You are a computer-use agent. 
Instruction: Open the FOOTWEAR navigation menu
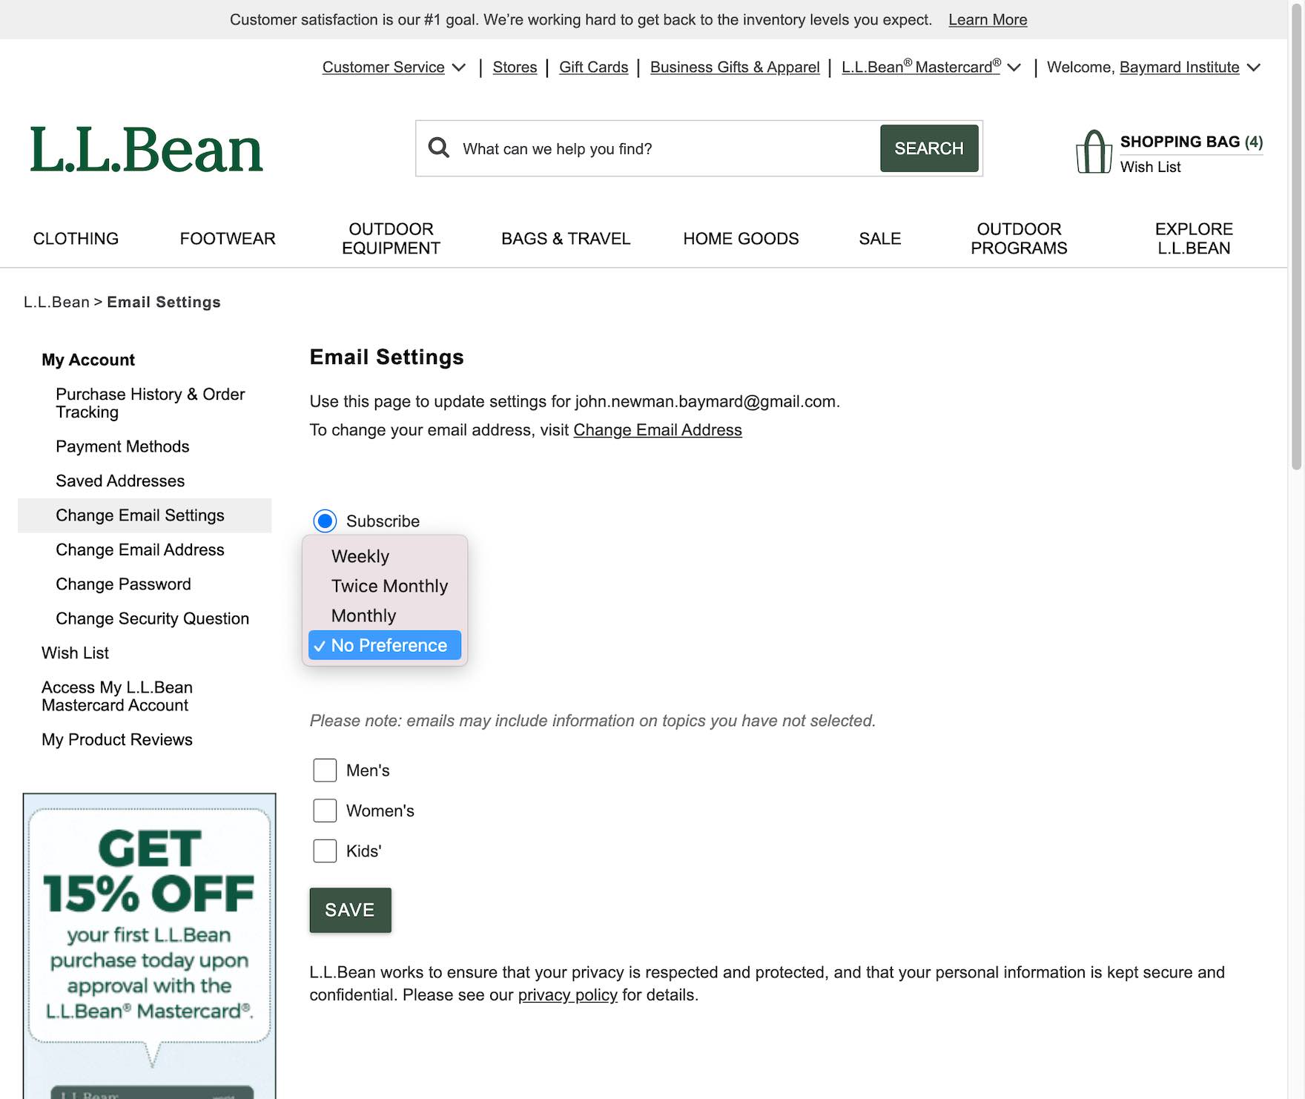(228, 239)
